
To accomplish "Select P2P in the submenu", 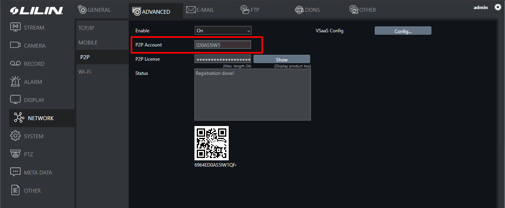I will 85,57.
